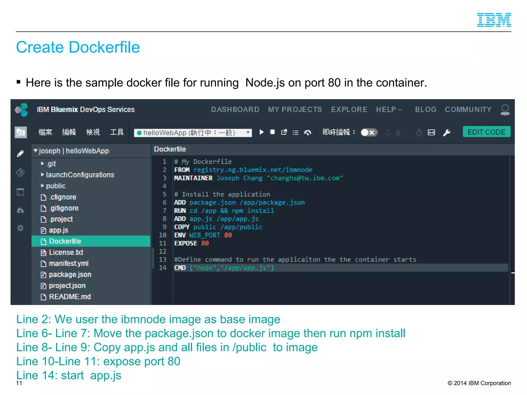Click line 7 RUN npm install in editor
527x395 pixels.
(224, 211)
